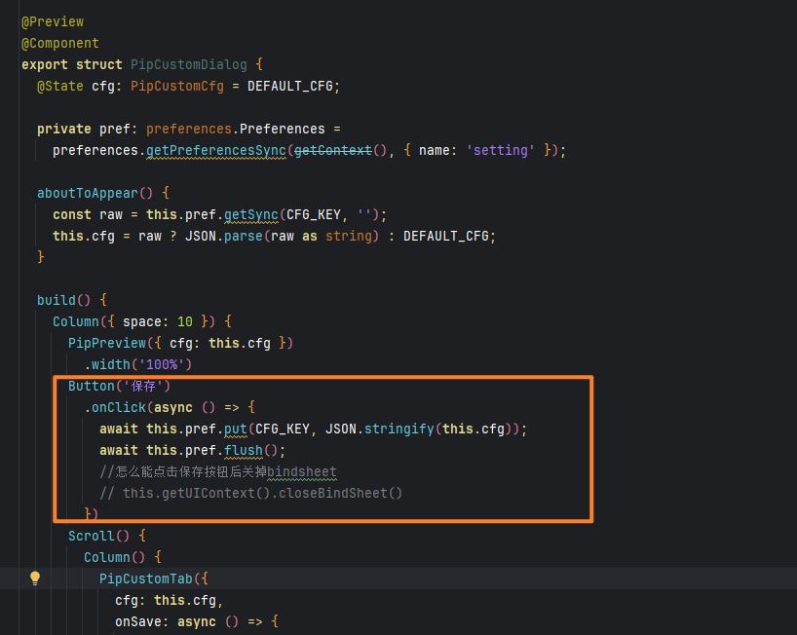Screen dimensions: 797x635
Task: Click the getPreferencesSync method call
Action: pyautogui.click(x=216, y=150)
